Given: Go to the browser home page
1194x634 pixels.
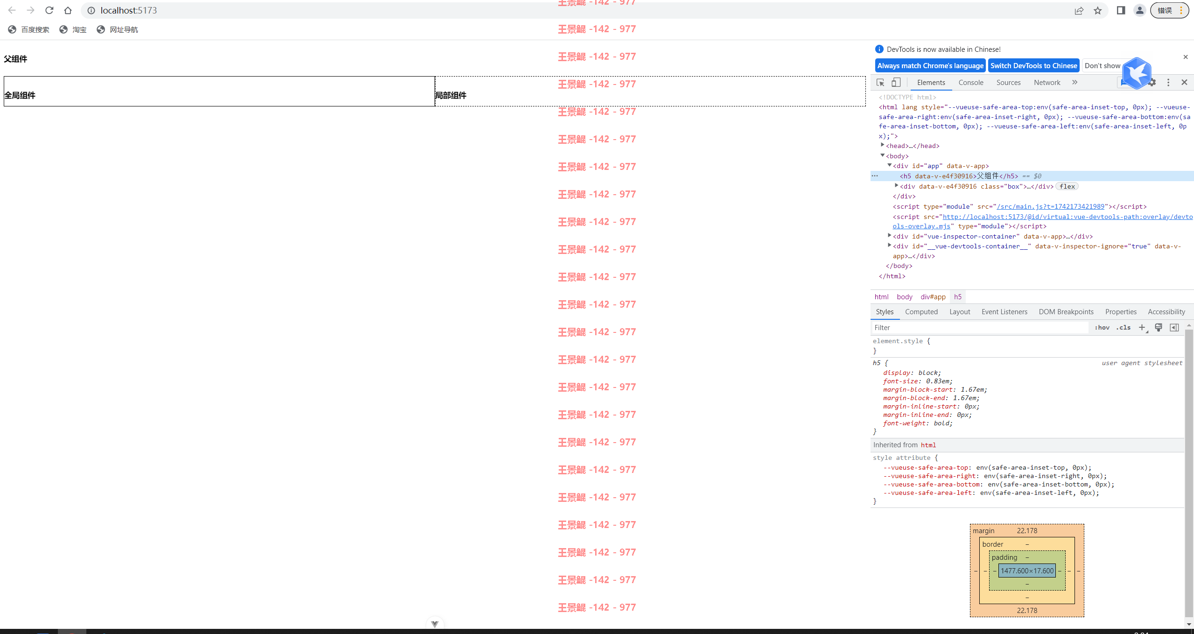Looking at the screenshot, I should (68, 10).
